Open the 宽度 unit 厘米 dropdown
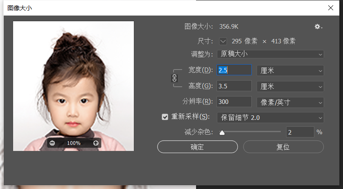The image size is (343, 189). pyautogui.click(x=290, y=70)
